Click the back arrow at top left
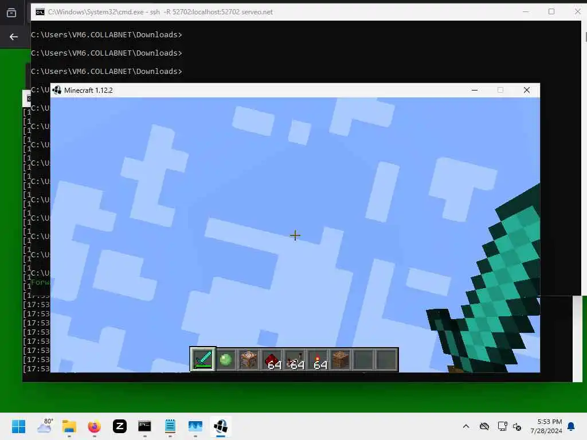The image size is (587, 440). [x=14, y=37]
